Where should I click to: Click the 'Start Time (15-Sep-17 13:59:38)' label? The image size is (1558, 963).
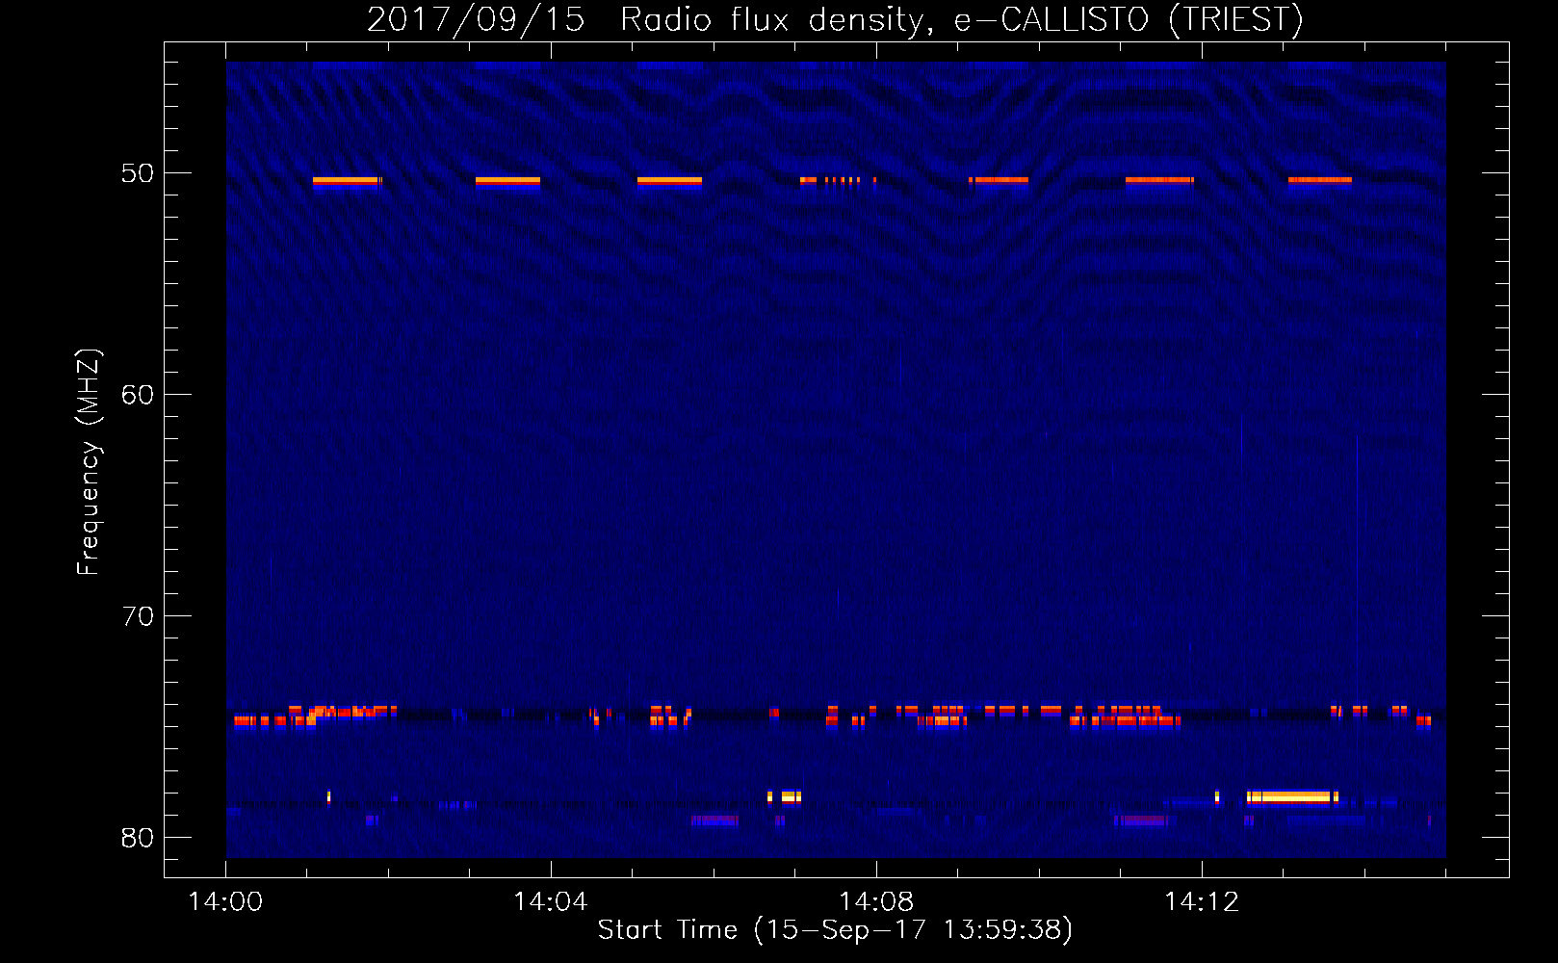pyautogui.click(x=835, y=929)
